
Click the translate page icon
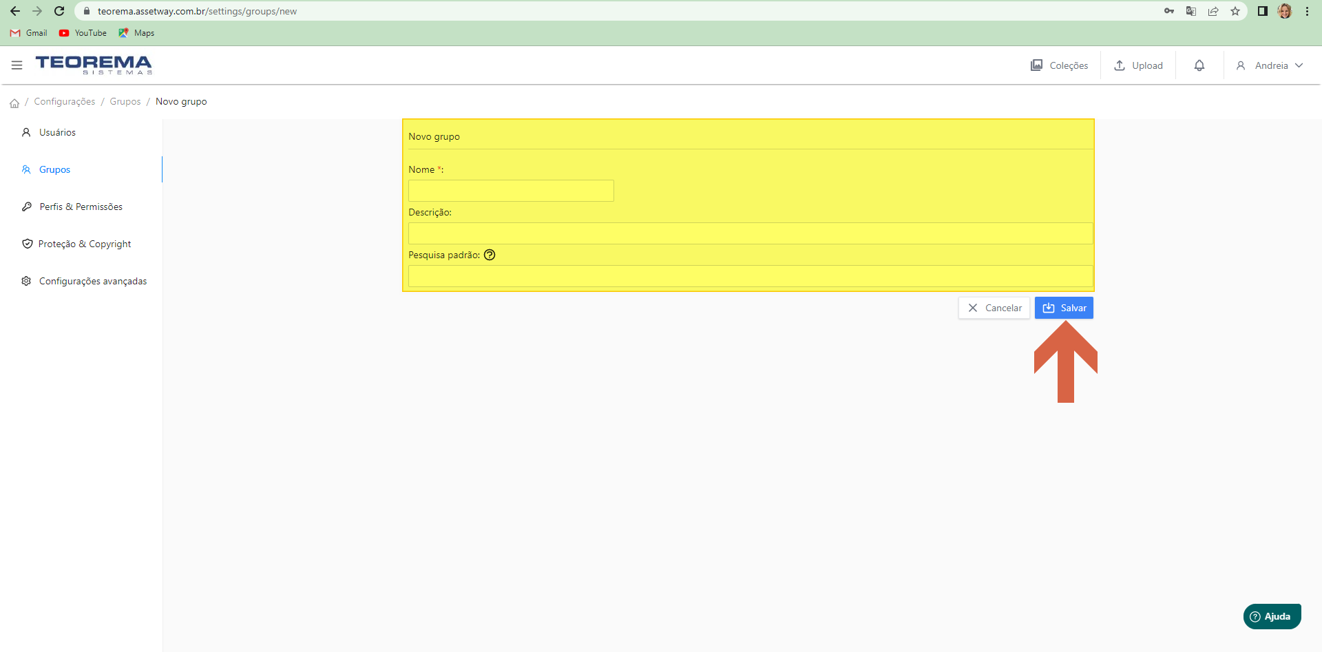(x=1191, y=11)
